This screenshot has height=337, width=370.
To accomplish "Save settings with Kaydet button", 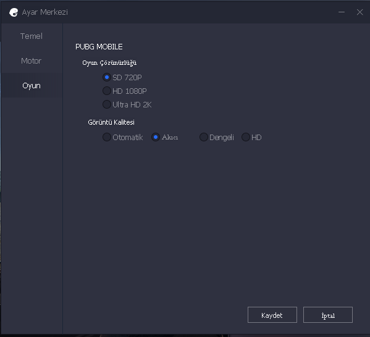I will point(272,315).
